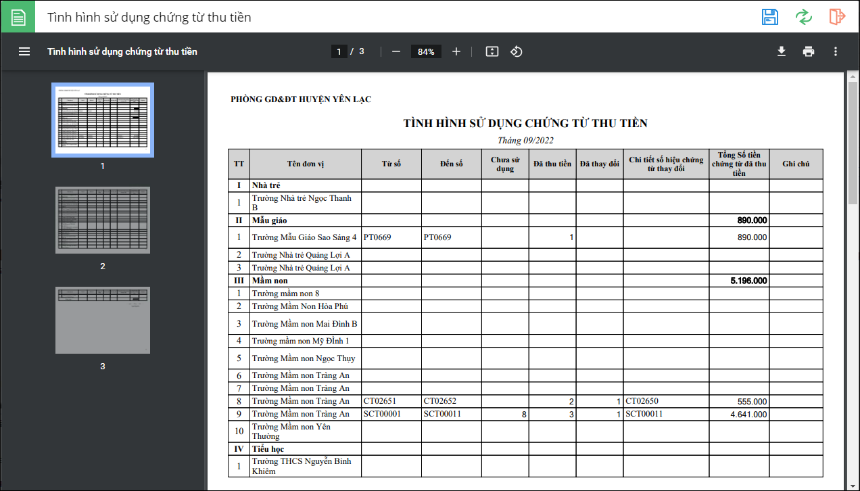Click the report title 'TÌNH HÌNH SỬ DỤNG CHỨNG TỪ THU TIỀN'

[x=525, y=123]
